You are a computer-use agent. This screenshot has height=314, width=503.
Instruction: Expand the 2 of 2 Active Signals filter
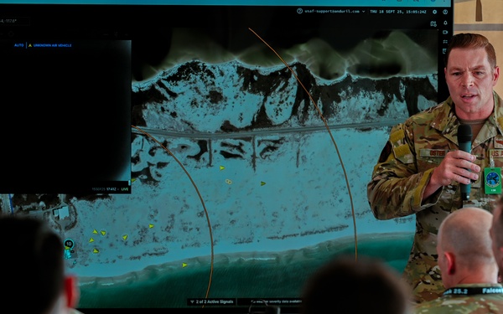click(x=212, y=301)
